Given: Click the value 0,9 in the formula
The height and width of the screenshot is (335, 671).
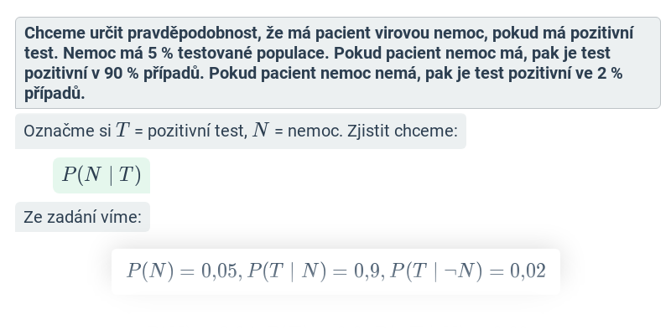Looking at the screenshot, I should point(367,271).
